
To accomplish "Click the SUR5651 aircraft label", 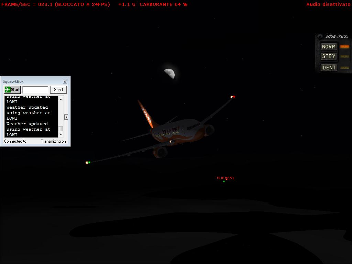I will [225, 178].
